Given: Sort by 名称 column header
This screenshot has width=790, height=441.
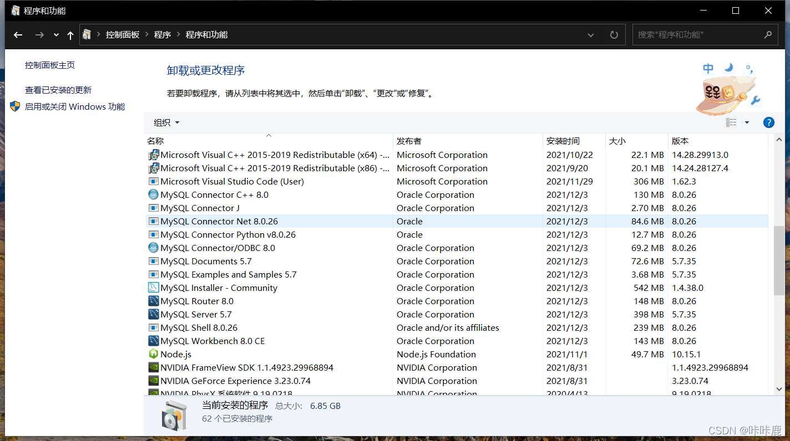Looking at the screenshot, I should click(269, 141).
